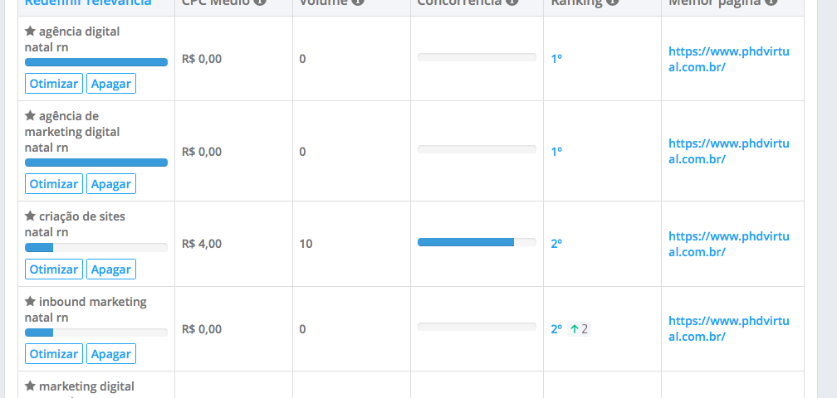Viewport: 837px width, 398px height.
Task: Open the 1º ranking for agência digital
Action: click(x=556, y=59)
